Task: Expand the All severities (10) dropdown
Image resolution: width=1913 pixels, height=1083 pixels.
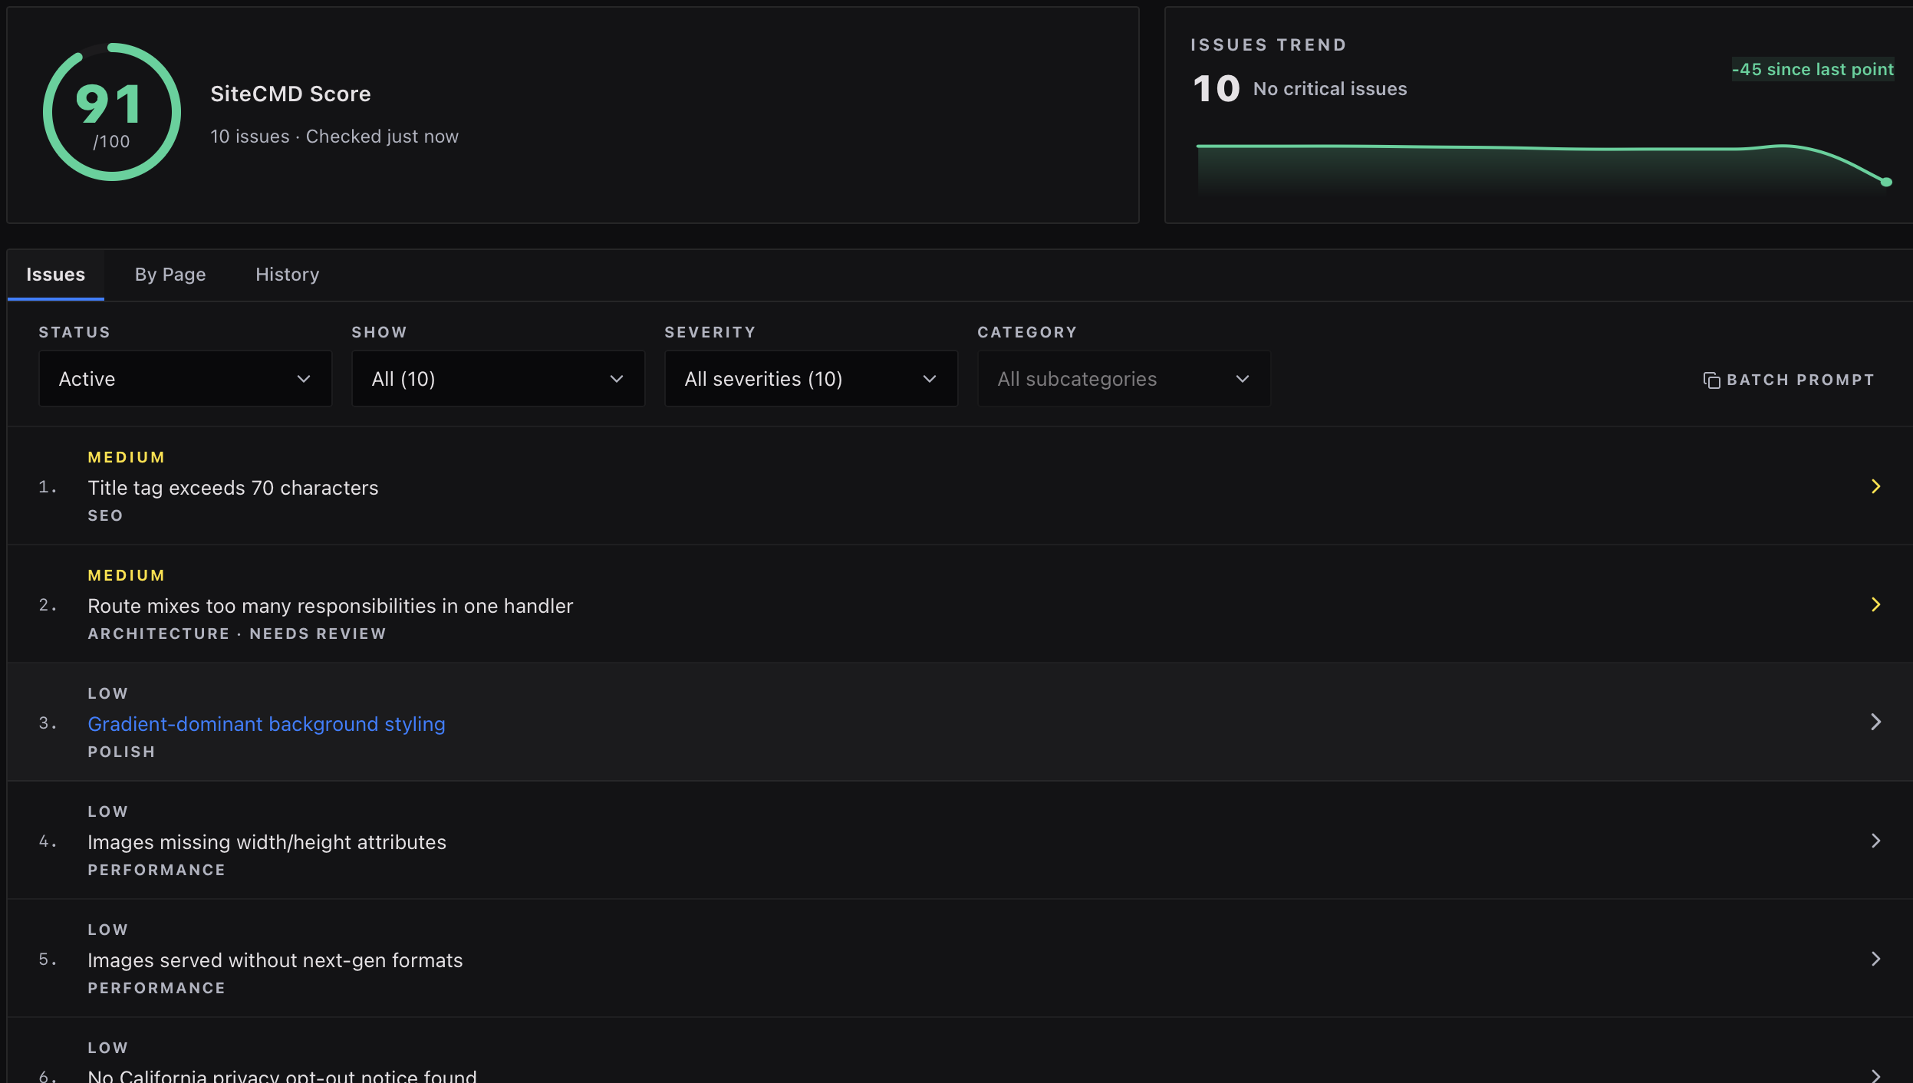Action: pyautogui.click(x=811, y=379)
